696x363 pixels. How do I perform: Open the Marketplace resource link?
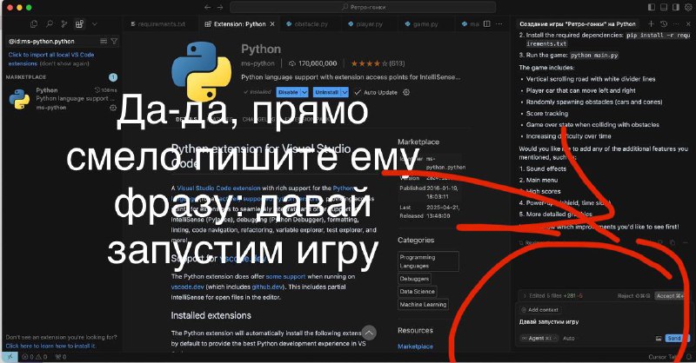tap(415, 346)
